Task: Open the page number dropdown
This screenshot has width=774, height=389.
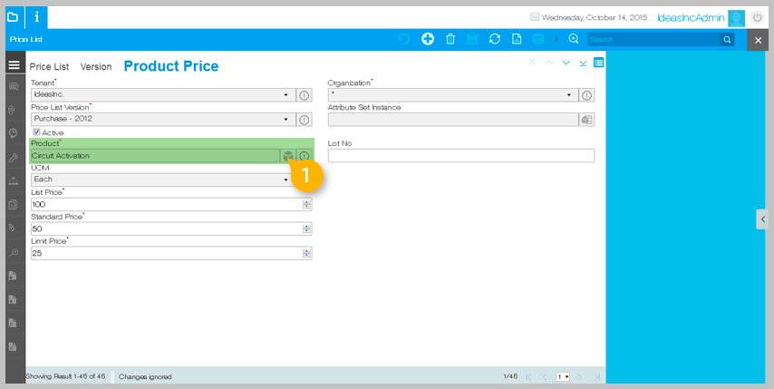Action: (563, 376)
